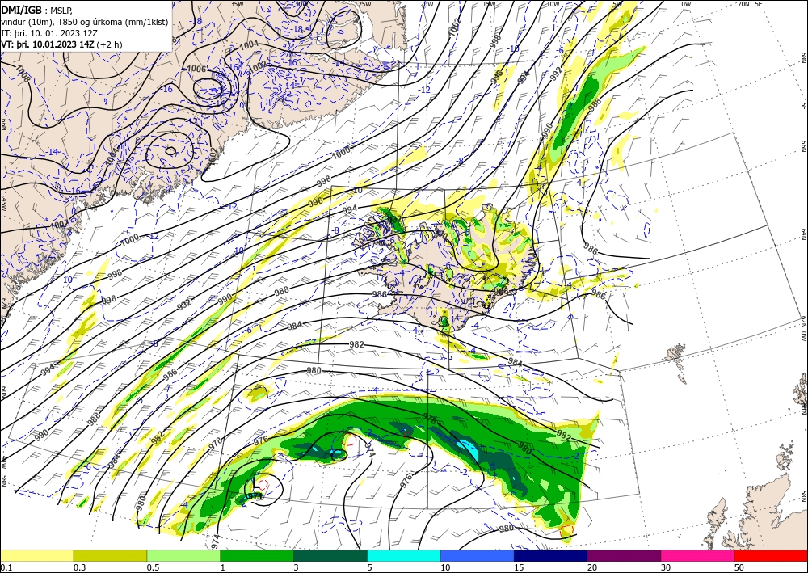Click the 'IT: þri. 10. 01. 2023 12Z' line
Image resolution: width=808 pixels, height=573 pixels.
click(49, 33)
